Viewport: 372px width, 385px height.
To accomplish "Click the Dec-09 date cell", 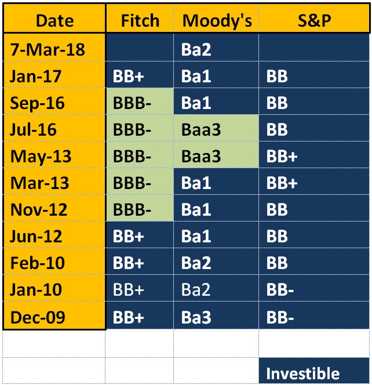I will pyautogui.click(x=54, y=315).
